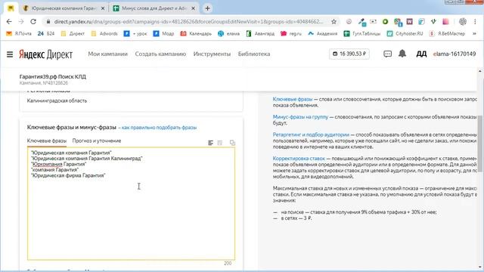484x272 pixels.
Task: Click the direct.yandex.ru address bar
Action: pos(188,22)
